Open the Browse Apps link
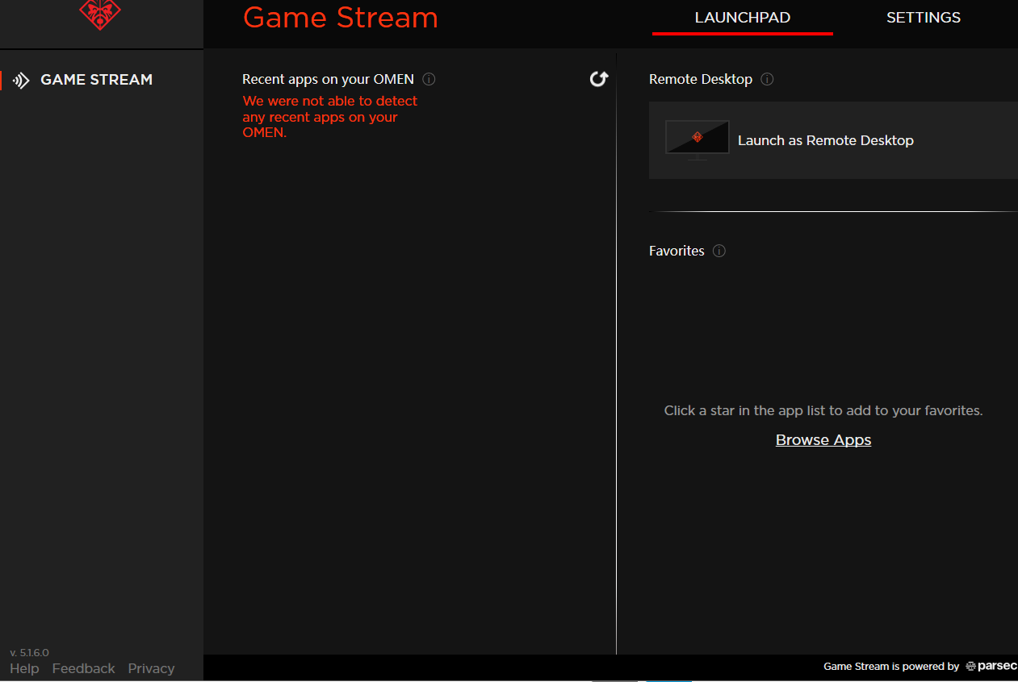Screen dimensions: 1018x682 click(823, 440)
